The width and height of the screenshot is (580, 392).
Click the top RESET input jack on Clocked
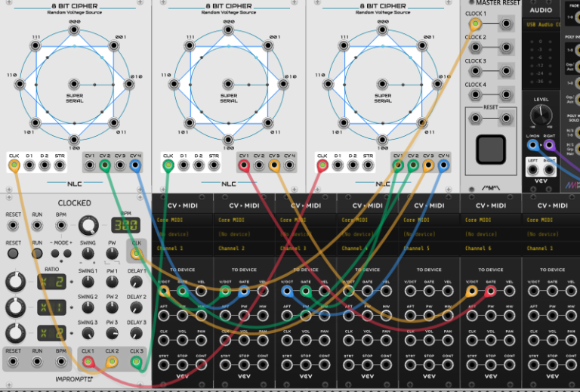point(13,225)
